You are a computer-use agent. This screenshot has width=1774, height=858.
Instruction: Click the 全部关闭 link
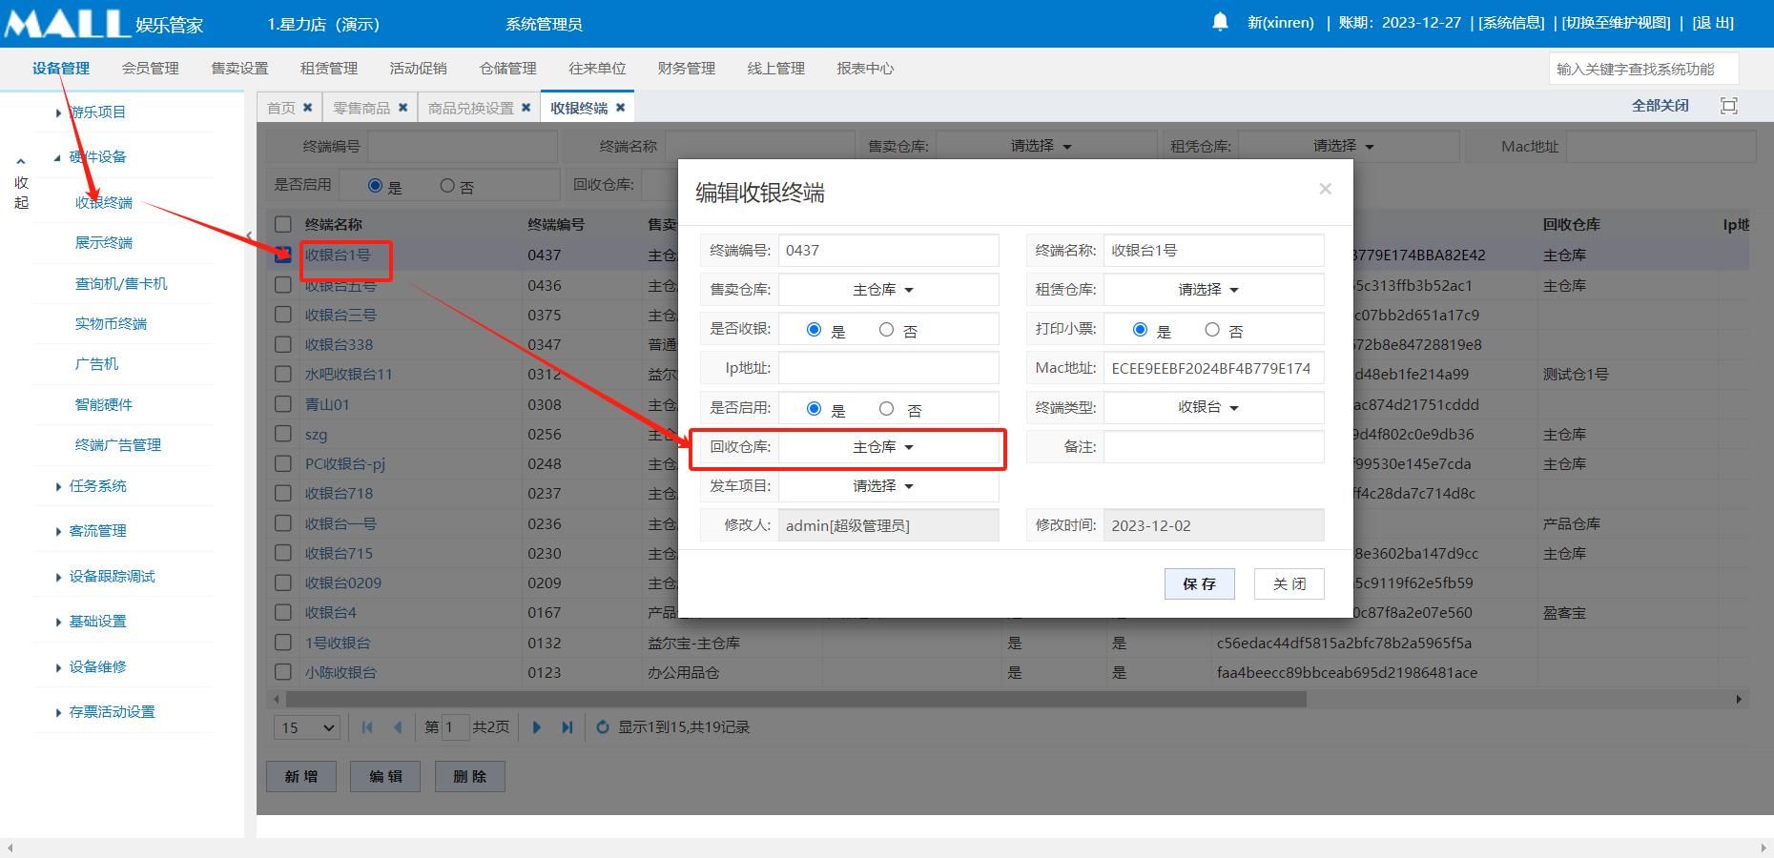coord(1661,106)
